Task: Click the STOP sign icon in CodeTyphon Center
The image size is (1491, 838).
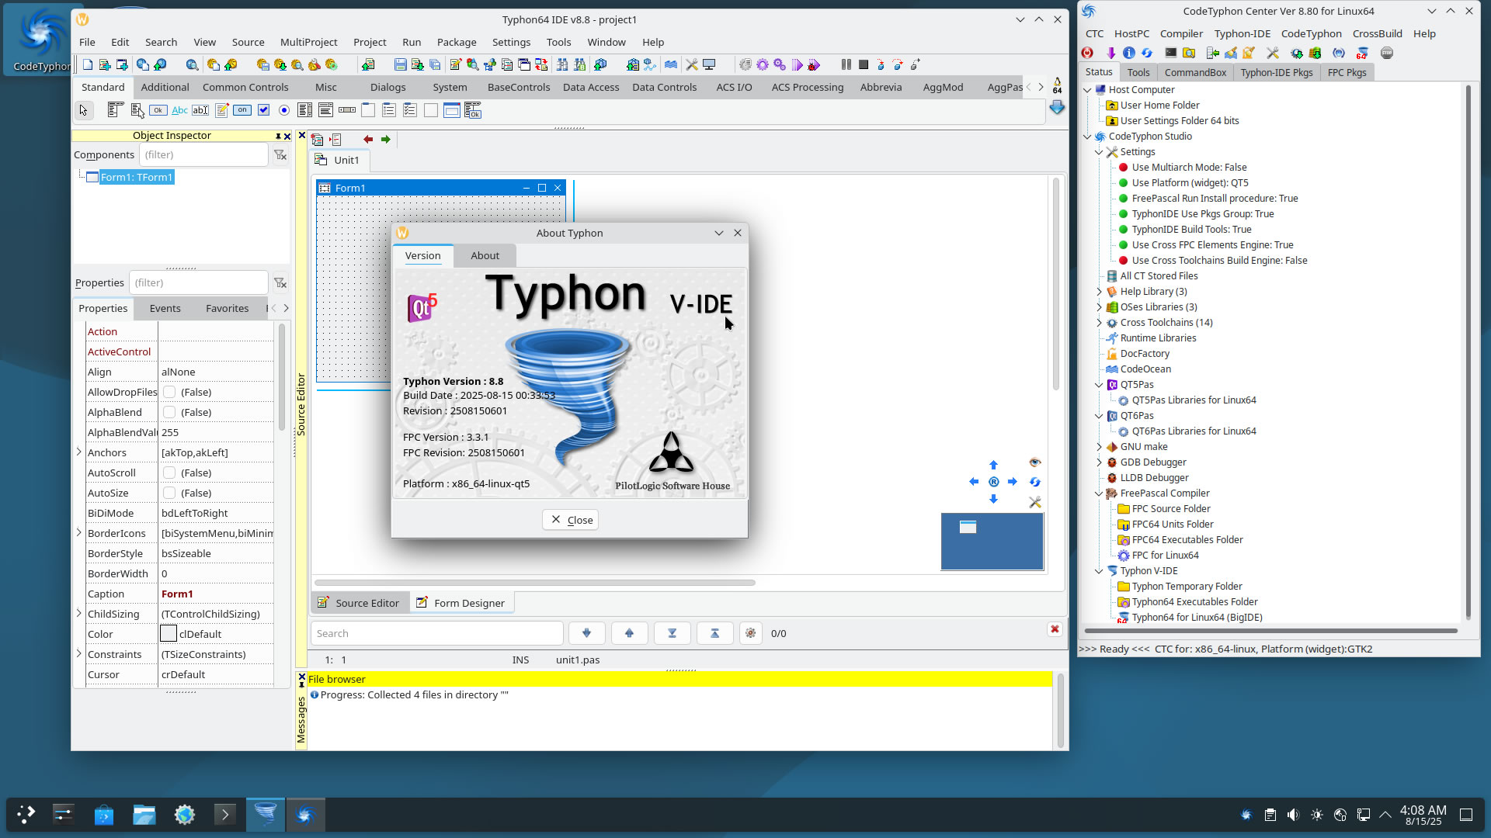Action: (x=1387, y=53)
